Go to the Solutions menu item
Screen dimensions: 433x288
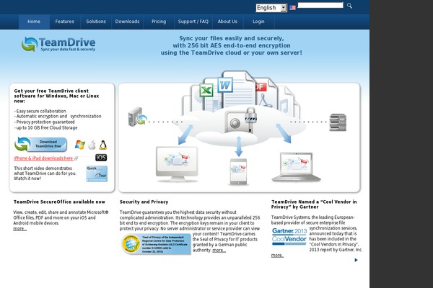[96, 22]
